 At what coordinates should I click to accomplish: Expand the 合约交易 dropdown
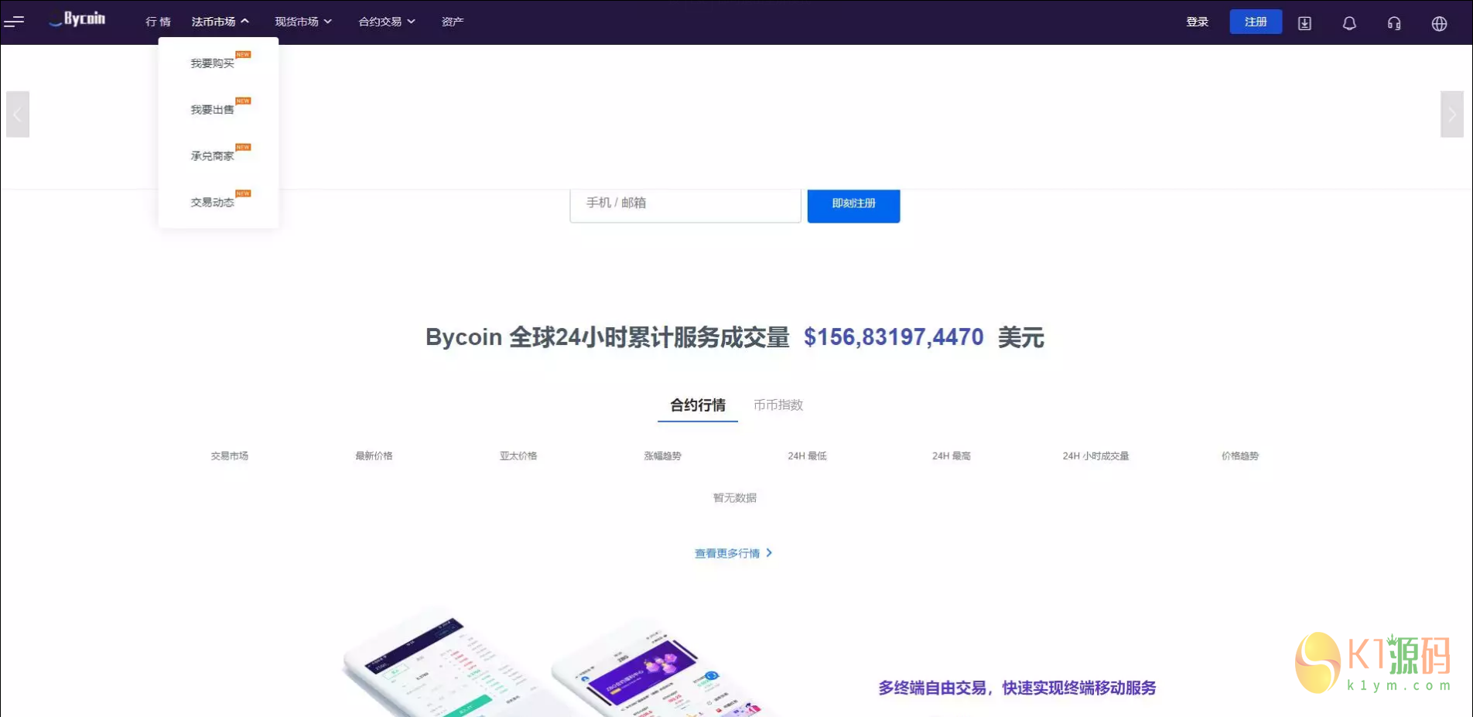pyautogui.click(x=387, y=22)
